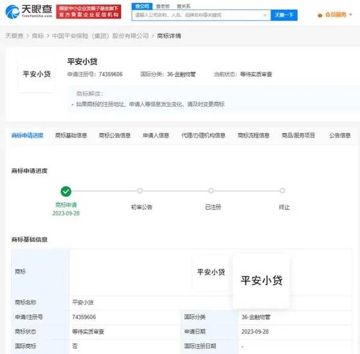The height and width of the screenshot is (354, 360).
Task: Click the 2023-09-28 progress date text
Action: (x=66, y=213)
